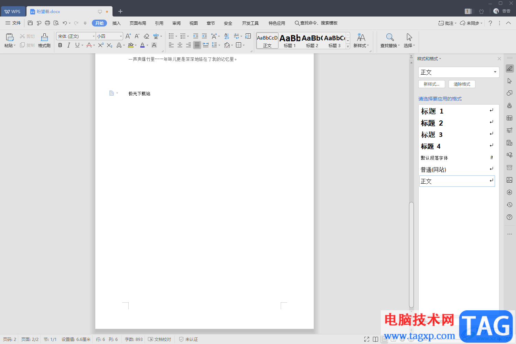
Task: Click the distributed alignment icon
Action: 206,45
